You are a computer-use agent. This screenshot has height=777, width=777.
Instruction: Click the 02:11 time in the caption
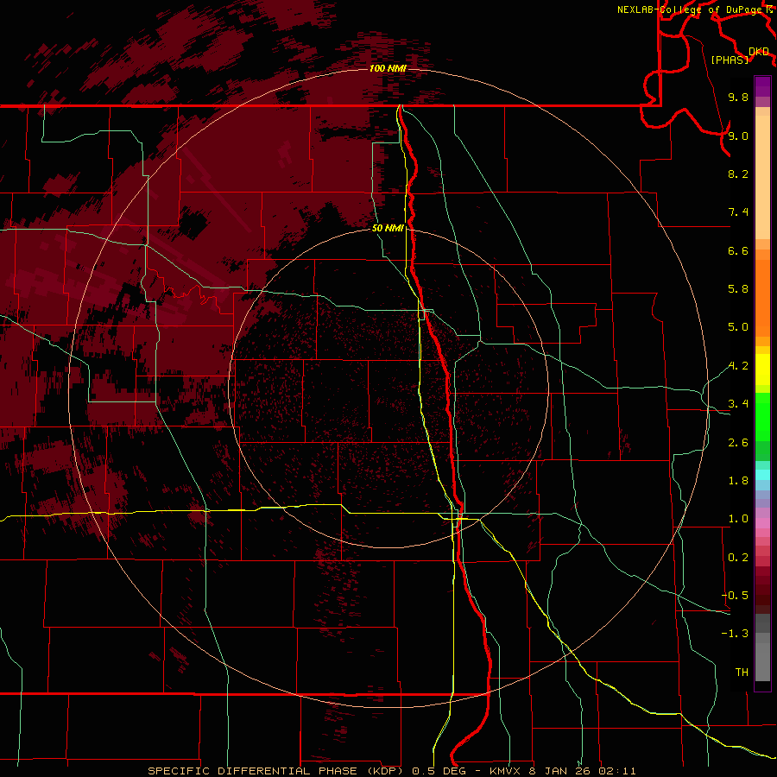click(617, 771)
